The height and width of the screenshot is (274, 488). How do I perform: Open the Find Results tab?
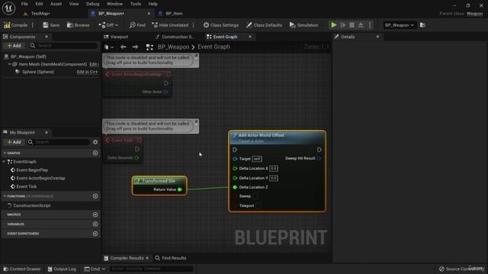click(x=171, y=258)
